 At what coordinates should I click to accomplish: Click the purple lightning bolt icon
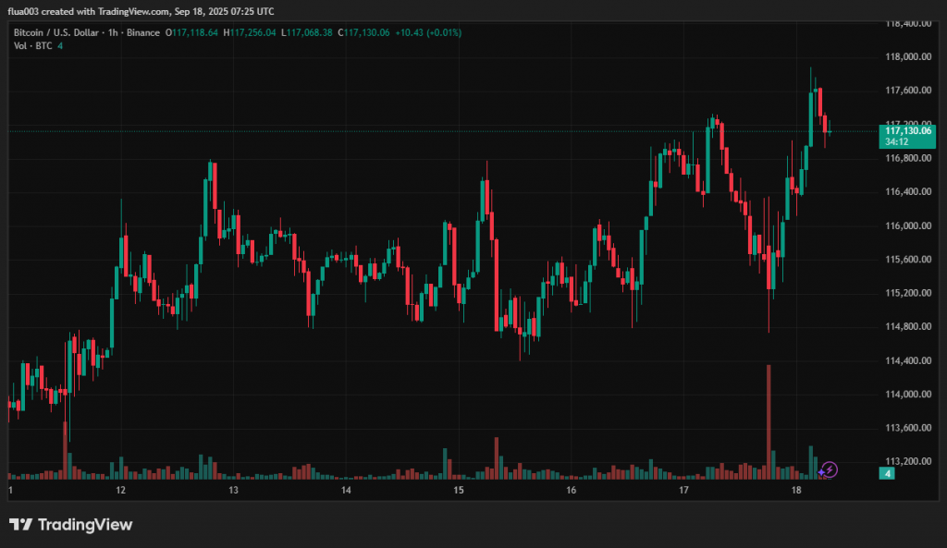830,469
